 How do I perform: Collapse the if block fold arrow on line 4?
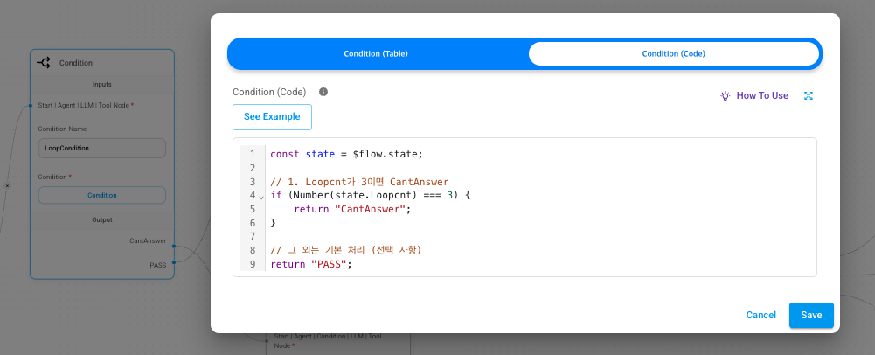point(260,197)
